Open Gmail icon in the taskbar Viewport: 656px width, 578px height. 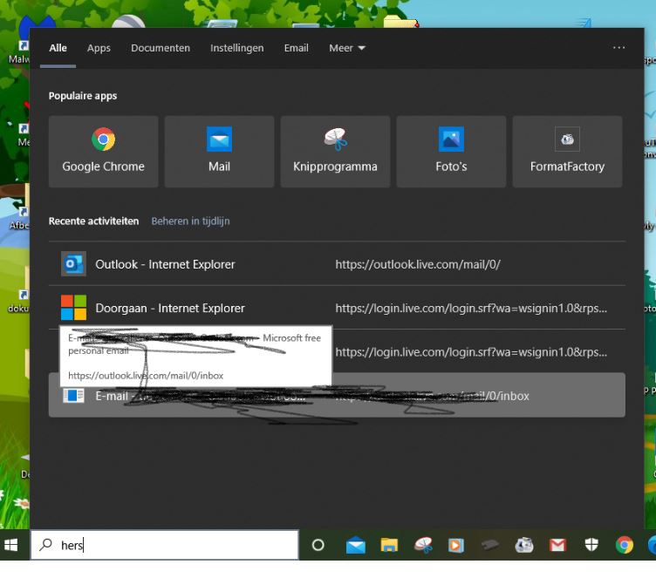[558, 546]
